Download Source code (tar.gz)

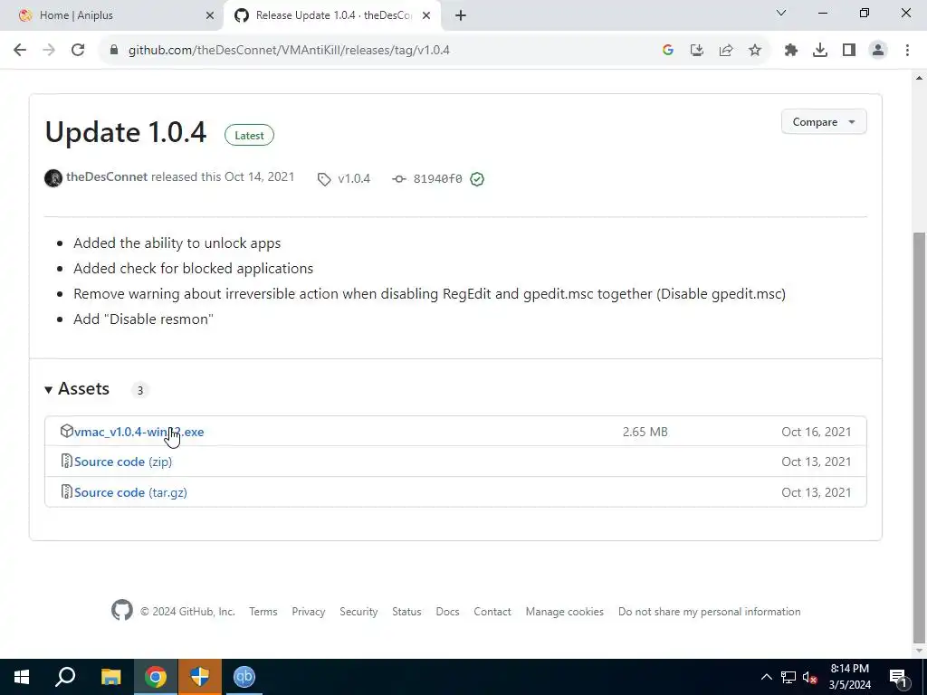click(x=130, y=492)
